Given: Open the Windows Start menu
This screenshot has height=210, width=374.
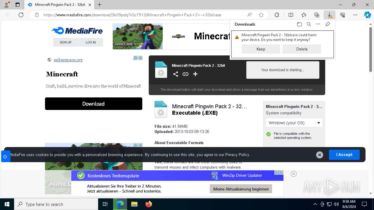Looking at the screenshot, I should click(x=7, y=204).
